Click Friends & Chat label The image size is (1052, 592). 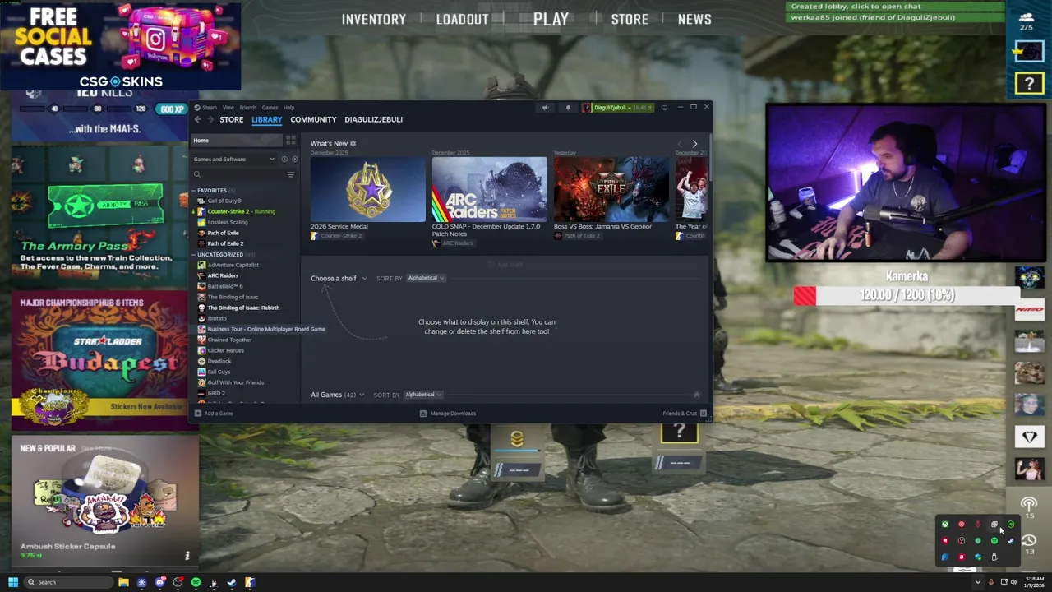point(680,414)
